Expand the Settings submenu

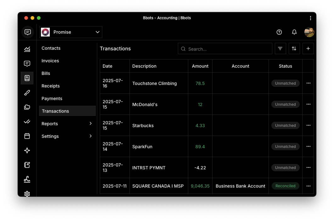tap(91, 136)
